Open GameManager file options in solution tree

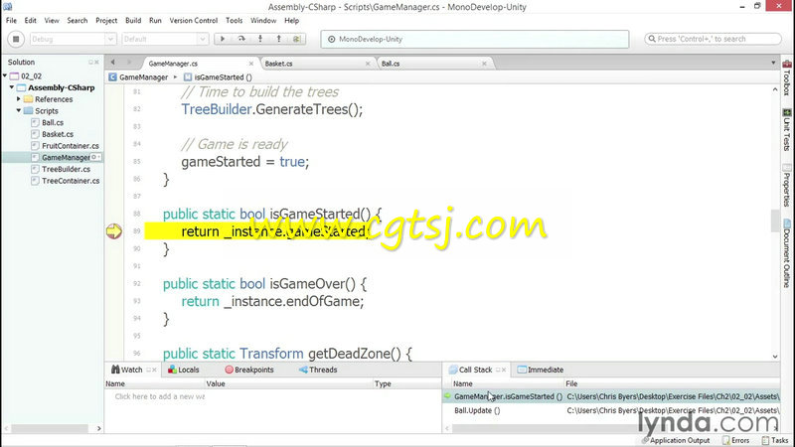point(95,157)
